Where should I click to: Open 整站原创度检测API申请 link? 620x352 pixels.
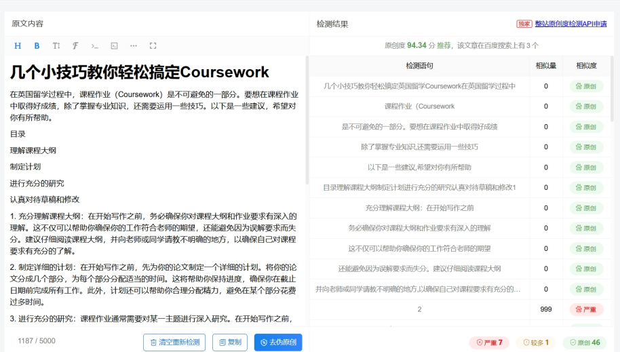pyautogui.click(x=570, y=24)
